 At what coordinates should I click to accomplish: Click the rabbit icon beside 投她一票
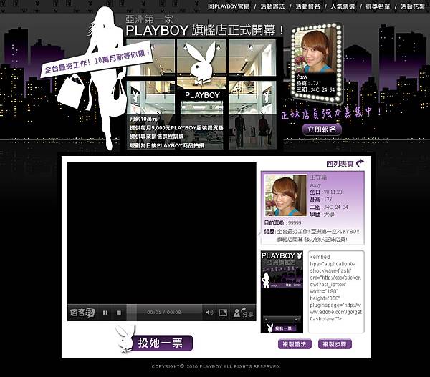[125, 338]
